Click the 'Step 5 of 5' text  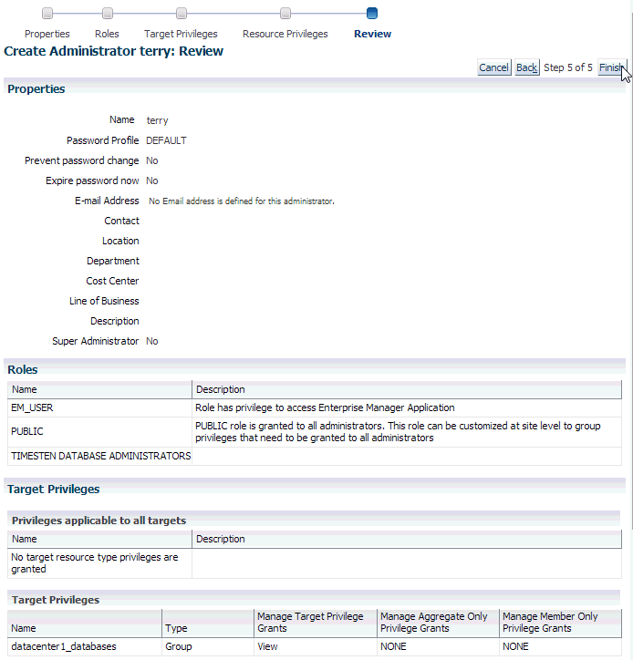tap(567, 67)
